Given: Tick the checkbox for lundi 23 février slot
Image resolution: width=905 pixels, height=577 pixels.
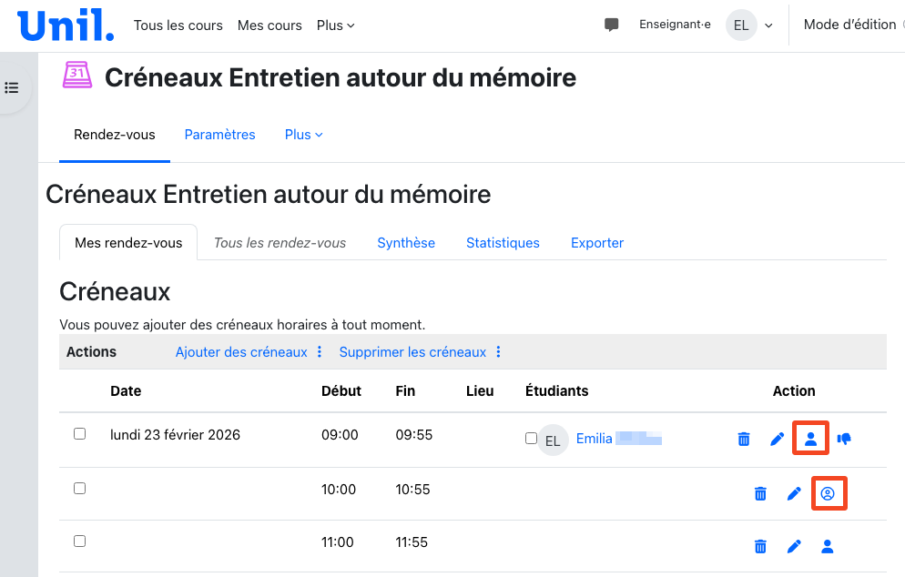Looking at the screenshot, I should [79, 434].
